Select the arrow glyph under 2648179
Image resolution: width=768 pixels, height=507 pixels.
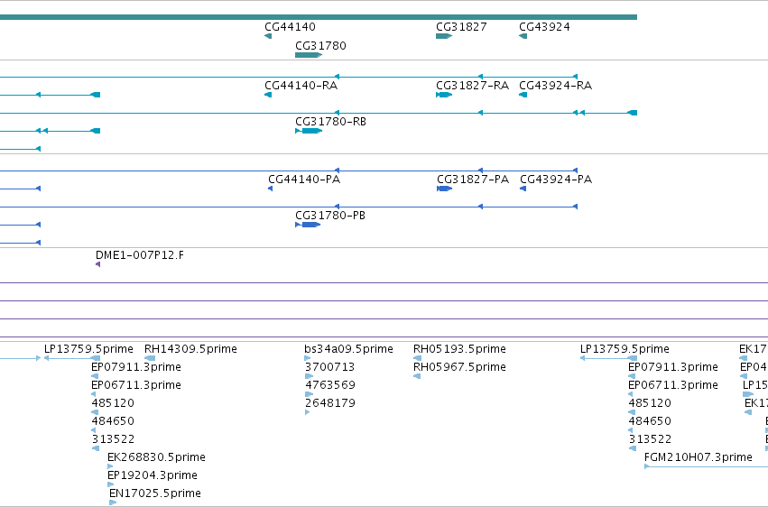coord(307,412)
